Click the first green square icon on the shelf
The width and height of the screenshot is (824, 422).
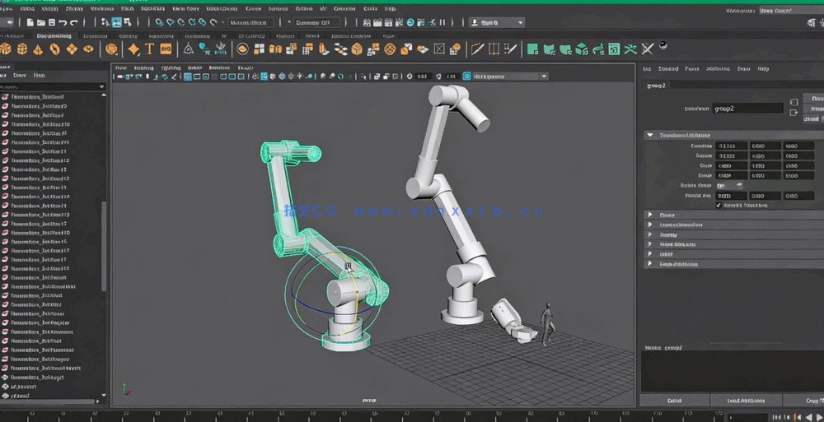pyautogui.click(x=532, y=49)
